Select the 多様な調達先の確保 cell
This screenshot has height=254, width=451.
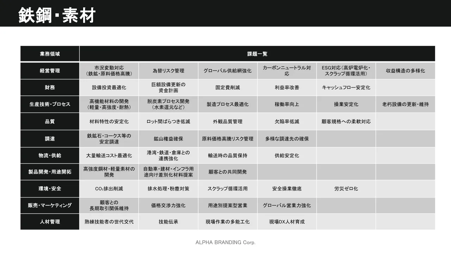click(x=287, y=139)
